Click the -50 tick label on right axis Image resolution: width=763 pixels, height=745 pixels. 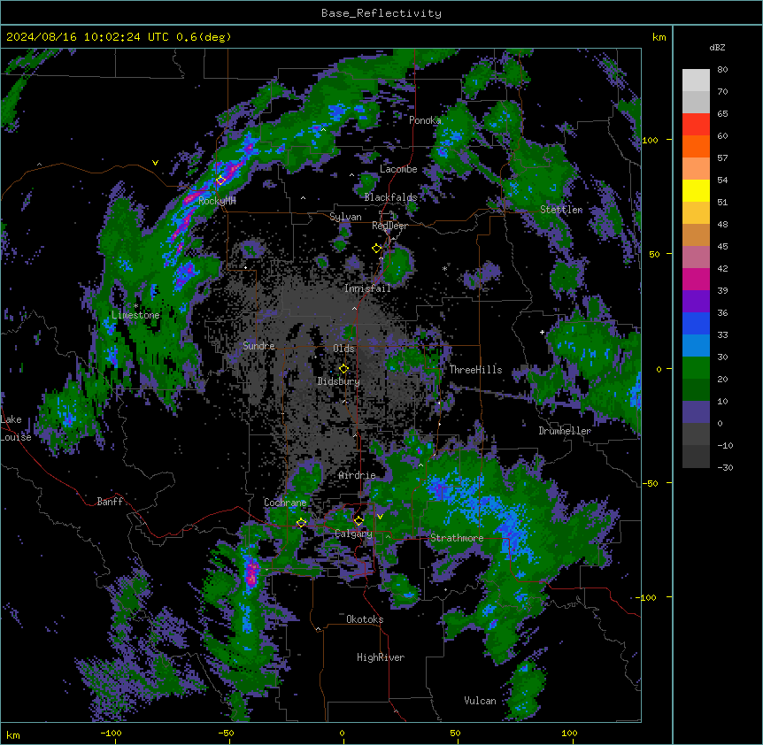point(650,483)
